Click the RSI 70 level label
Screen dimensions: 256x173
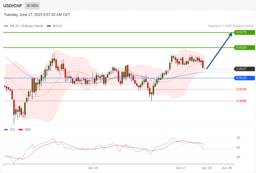(x=238, y=138)
